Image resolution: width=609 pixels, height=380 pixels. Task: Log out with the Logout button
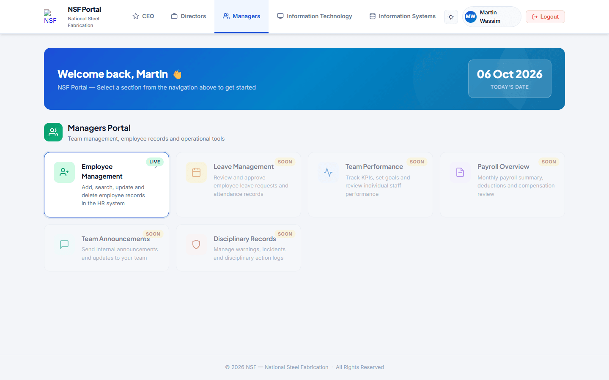click(x=545, y=16)
